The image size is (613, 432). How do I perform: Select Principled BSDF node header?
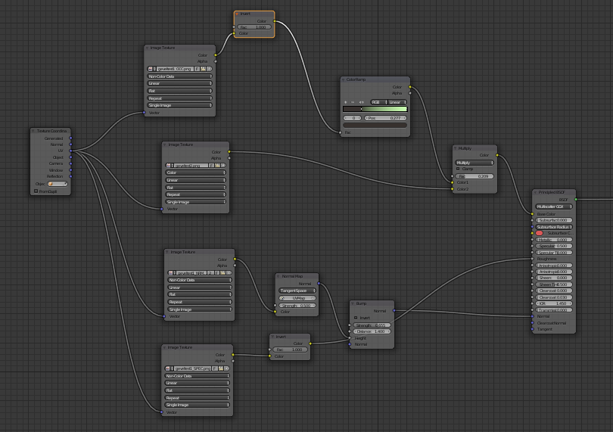[554, 192]
